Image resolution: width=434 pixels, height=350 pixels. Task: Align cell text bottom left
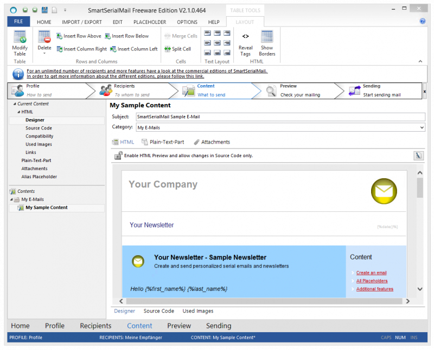207,53
